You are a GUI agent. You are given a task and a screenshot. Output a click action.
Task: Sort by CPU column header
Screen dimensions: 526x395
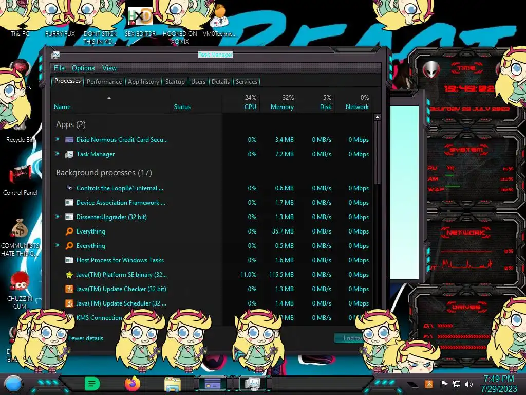[241, 102]
